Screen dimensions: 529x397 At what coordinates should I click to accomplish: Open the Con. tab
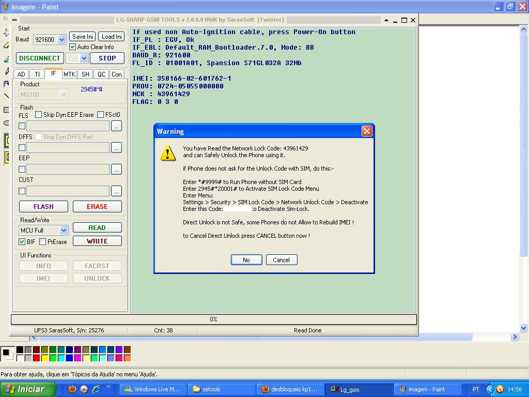pos(117,74)
